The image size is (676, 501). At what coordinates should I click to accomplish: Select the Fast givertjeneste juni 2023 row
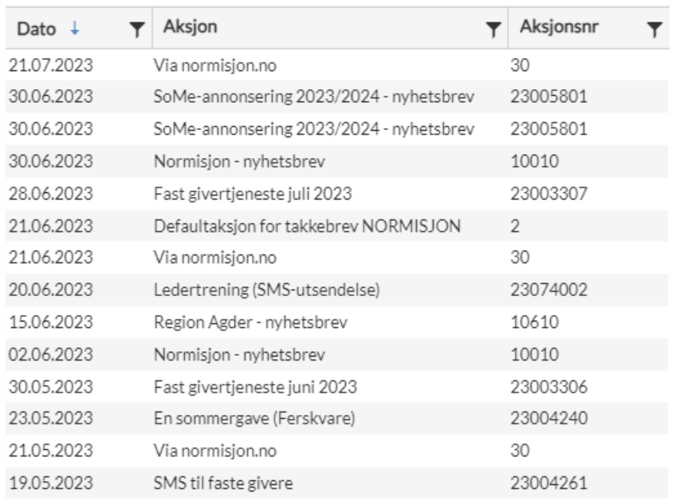(337, 387)
